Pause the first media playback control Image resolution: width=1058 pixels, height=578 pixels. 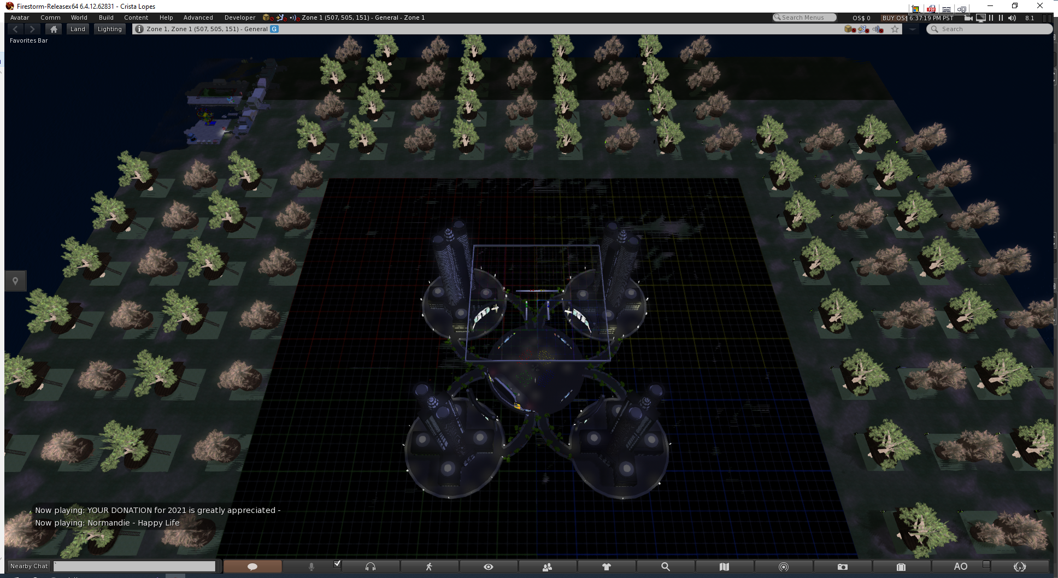[x=991, y=17]
